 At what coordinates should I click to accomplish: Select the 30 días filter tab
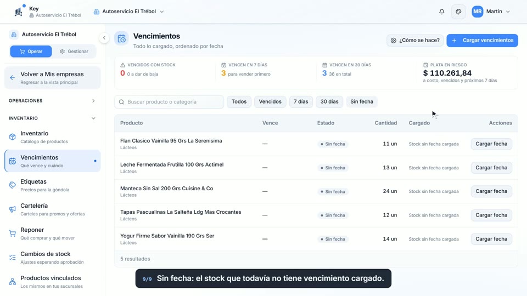tap(329, 102)
